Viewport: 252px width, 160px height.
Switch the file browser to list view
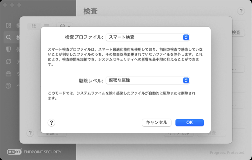[47, 25]
